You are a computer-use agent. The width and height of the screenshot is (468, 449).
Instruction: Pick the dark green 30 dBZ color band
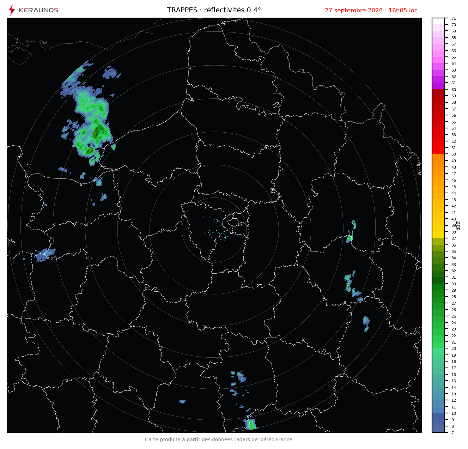(438, 280)
